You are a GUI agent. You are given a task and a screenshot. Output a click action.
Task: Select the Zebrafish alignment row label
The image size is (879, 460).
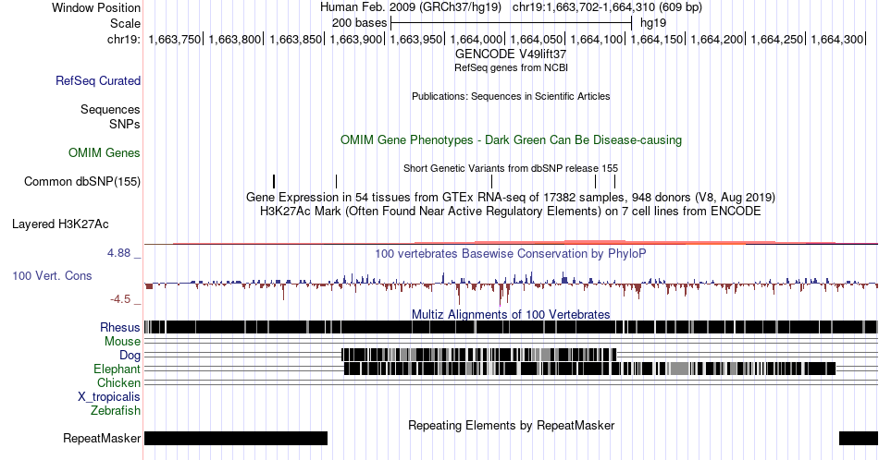[115, 411]
